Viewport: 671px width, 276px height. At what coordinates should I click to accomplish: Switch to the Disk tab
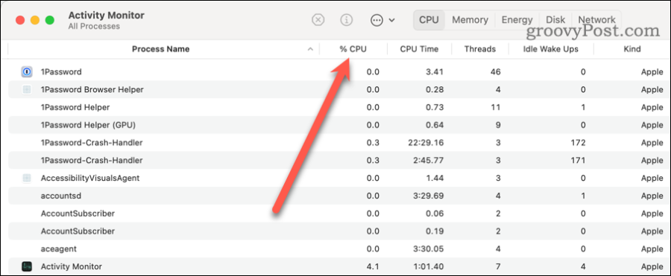pos(555,19)
